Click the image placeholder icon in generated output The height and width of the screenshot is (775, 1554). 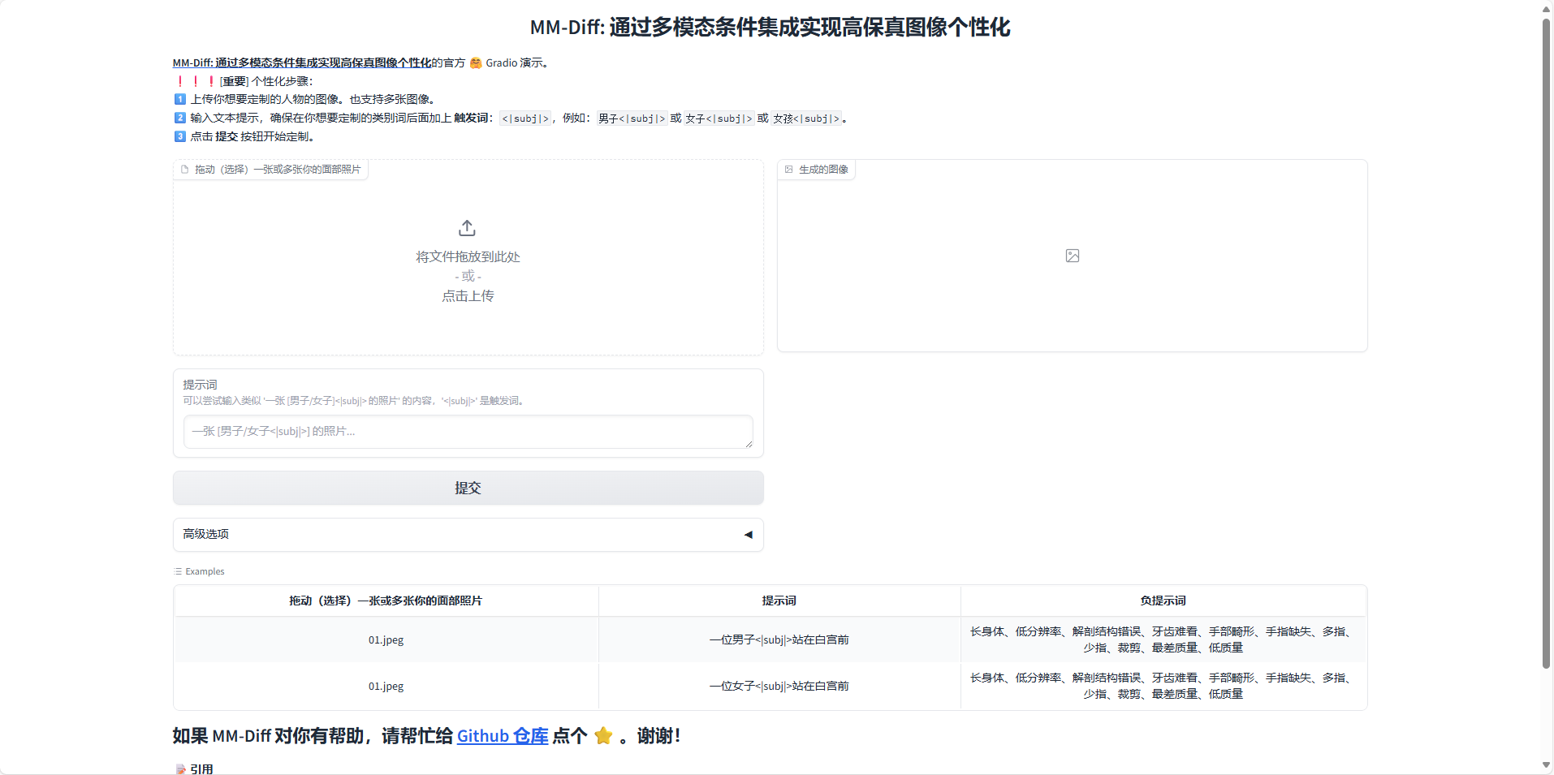point(1073,256)
